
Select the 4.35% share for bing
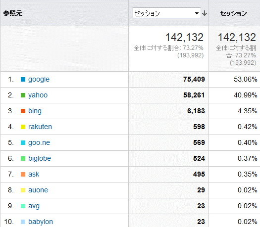[248, 111]
